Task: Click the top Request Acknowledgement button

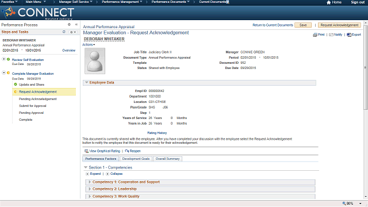Action: point(339,25)
